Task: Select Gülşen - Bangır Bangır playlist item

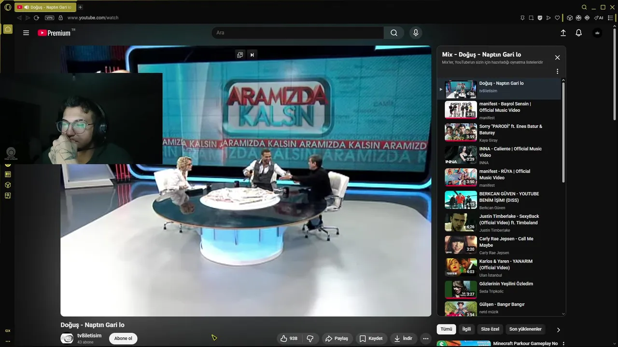Action: coord(499,308)
